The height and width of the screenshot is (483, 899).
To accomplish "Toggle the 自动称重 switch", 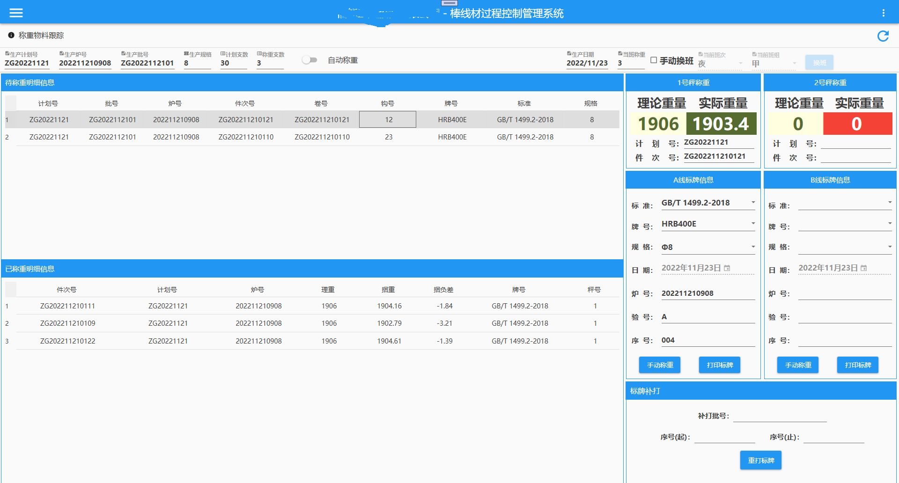I will (309, 60).
